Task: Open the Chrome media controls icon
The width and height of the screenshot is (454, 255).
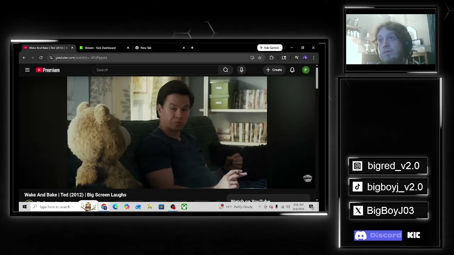Action: pos(297,58)
